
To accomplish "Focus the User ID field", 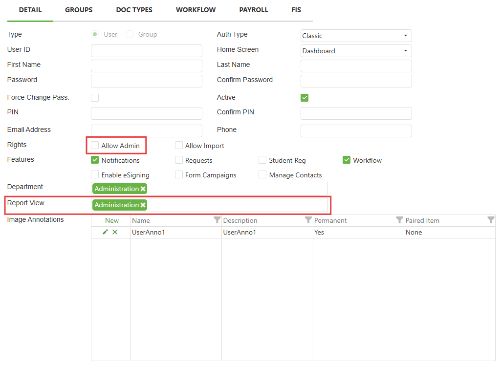I will point(147,51).
